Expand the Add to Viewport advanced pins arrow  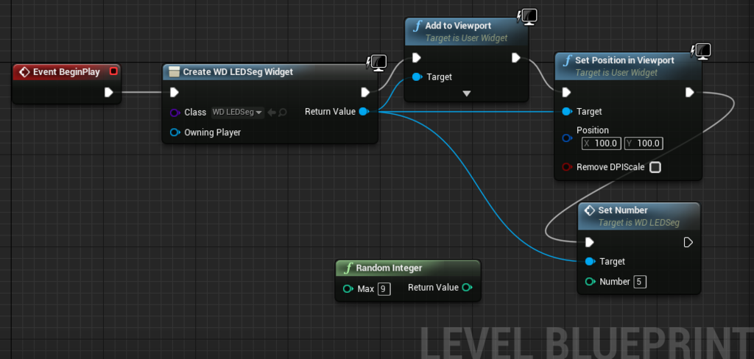coord(466,93)
